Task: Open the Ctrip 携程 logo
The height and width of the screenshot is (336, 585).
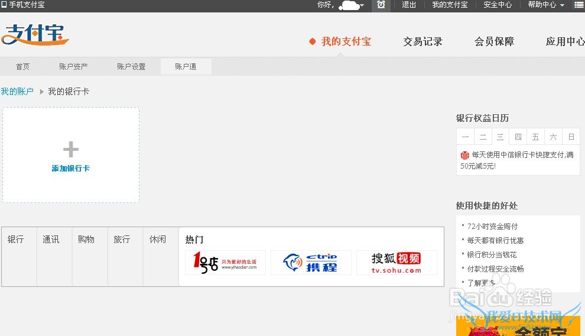Action: point(311,263)
